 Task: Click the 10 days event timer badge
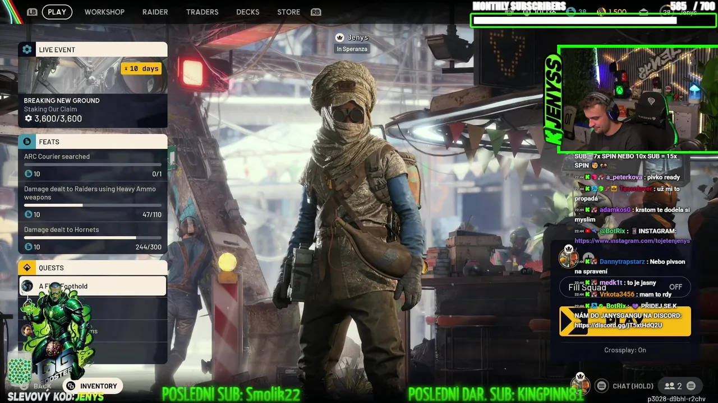(141, 68)
